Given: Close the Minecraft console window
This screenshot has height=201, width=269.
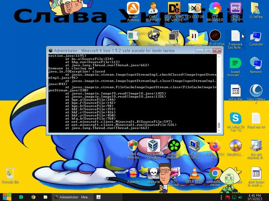Looking at the screenshot, I should coord(217,51).
